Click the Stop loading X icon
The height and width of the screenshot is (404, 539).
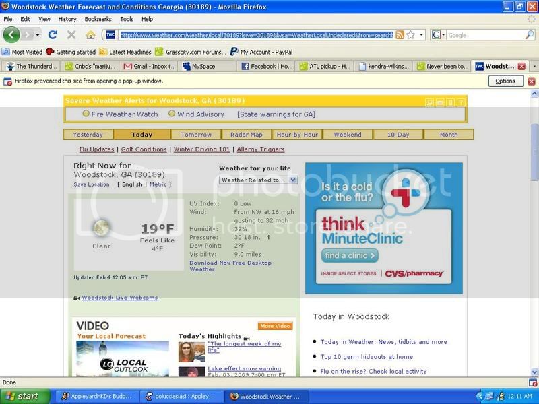coord(71,35)
